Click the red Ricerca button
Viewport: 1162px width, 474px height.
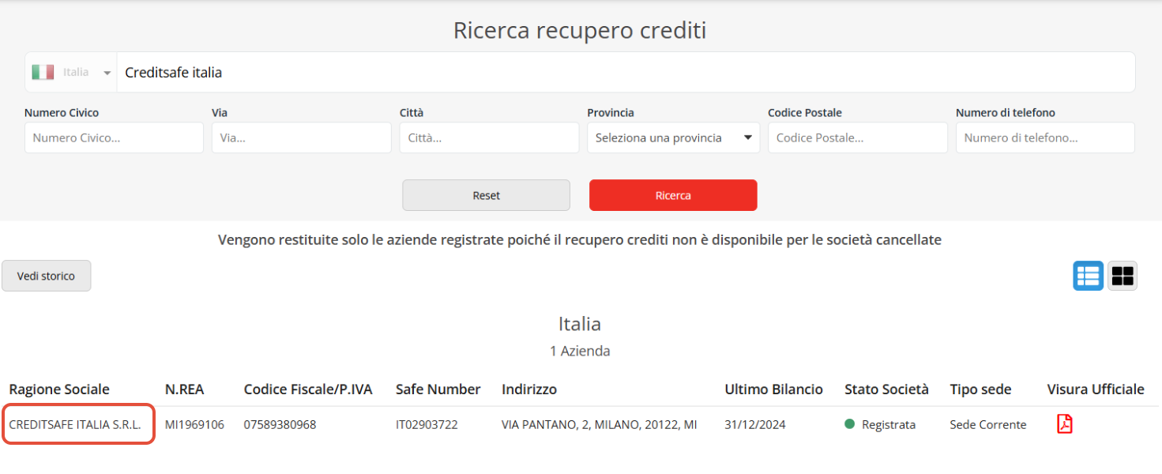(673, 195)
